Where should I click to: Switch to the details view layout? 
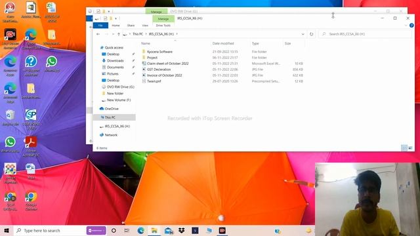[x=404, y=148]
